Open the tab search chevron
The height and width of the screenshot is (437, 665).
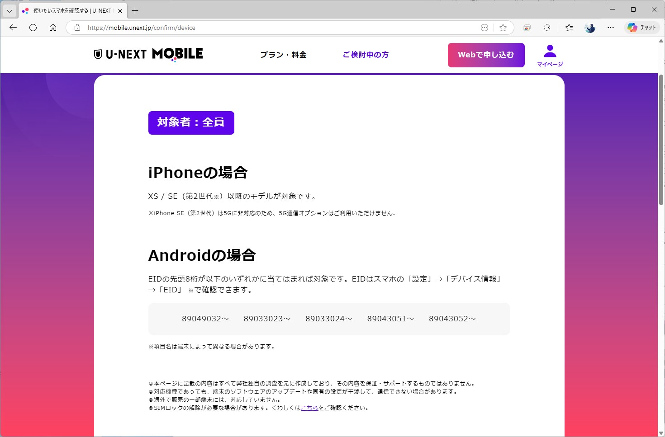click(9, 10)
